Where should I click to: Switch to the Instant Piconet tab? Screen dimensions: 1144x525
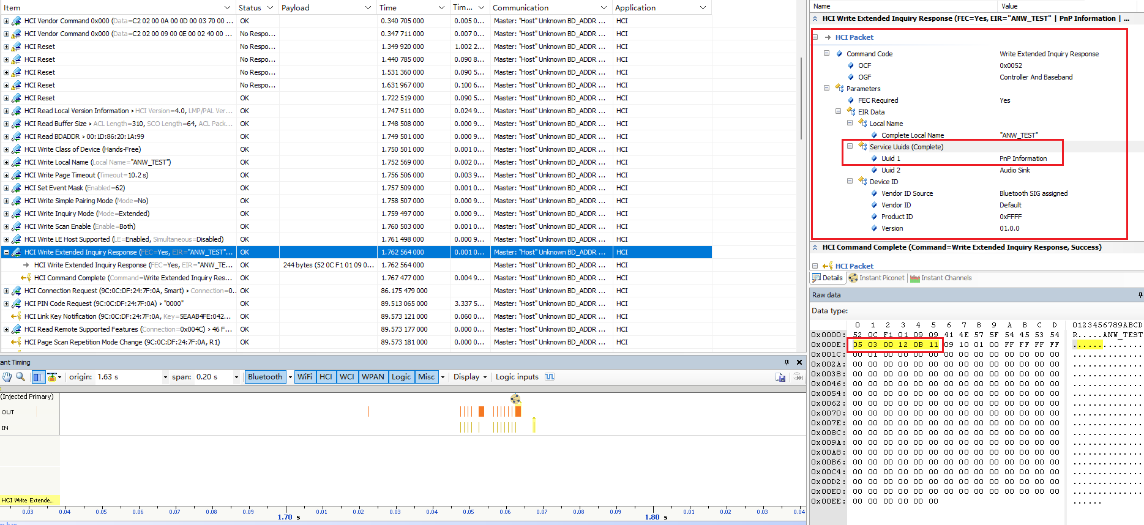tap(877, 278)
